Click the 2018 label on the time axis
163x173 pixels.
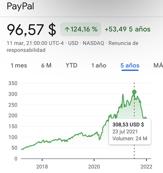[x=42, y=167]
